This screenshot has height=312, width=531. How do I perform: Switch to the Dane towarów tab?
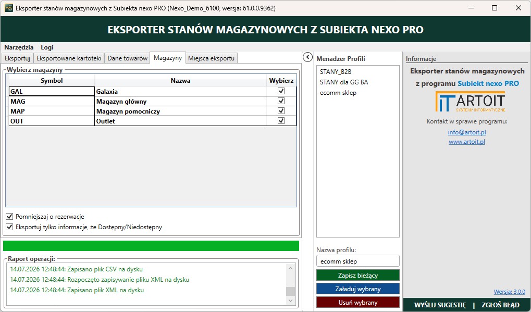point(127,58)
